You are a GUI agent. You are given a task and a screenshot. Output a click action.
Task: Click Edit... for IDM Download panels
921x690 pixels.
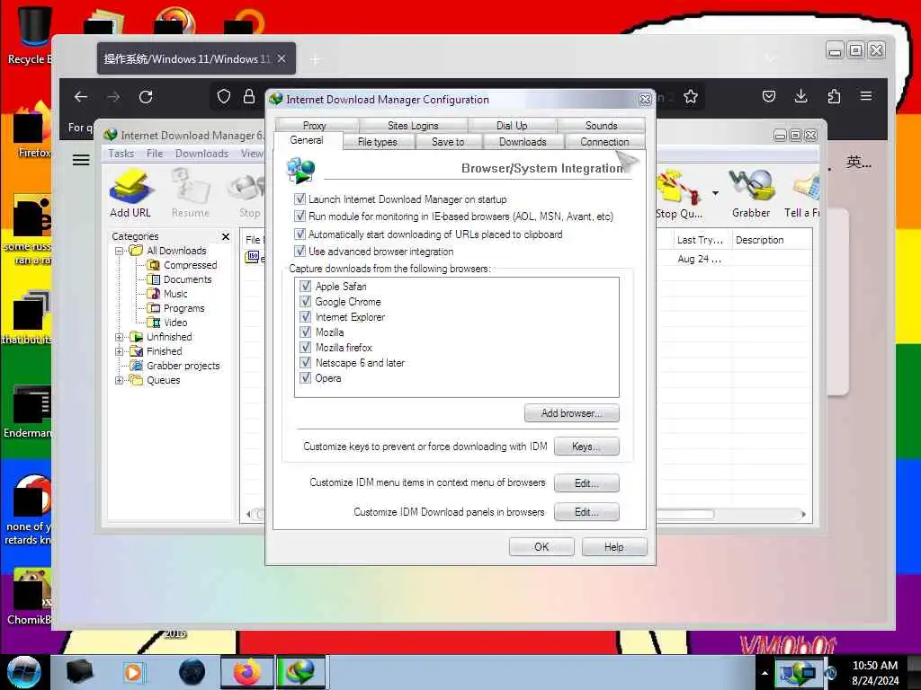point(586,511)
